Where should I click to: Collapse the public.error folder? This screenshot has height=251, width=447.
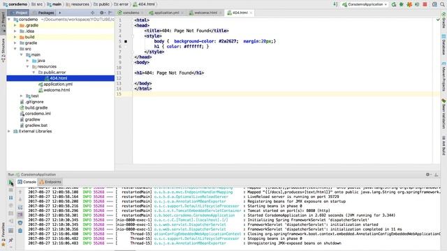(34, 73)
